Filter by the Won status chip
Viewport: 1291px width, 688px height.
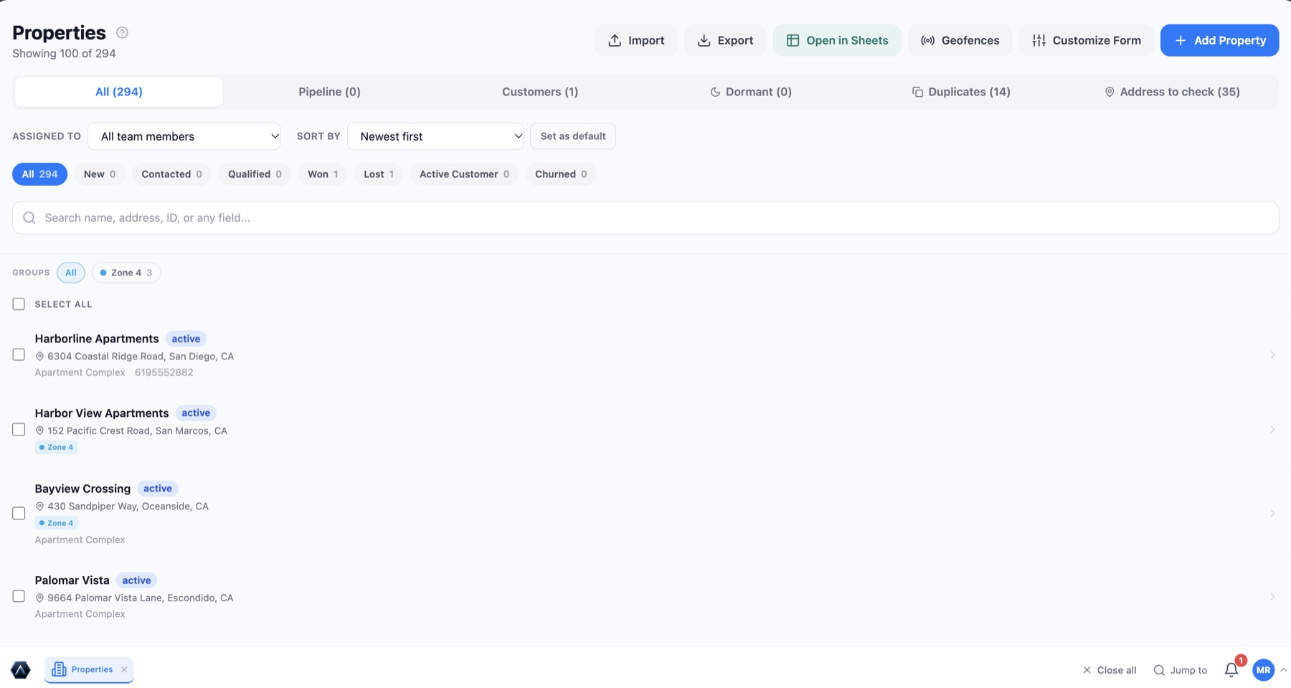click(x=323, y=174)
